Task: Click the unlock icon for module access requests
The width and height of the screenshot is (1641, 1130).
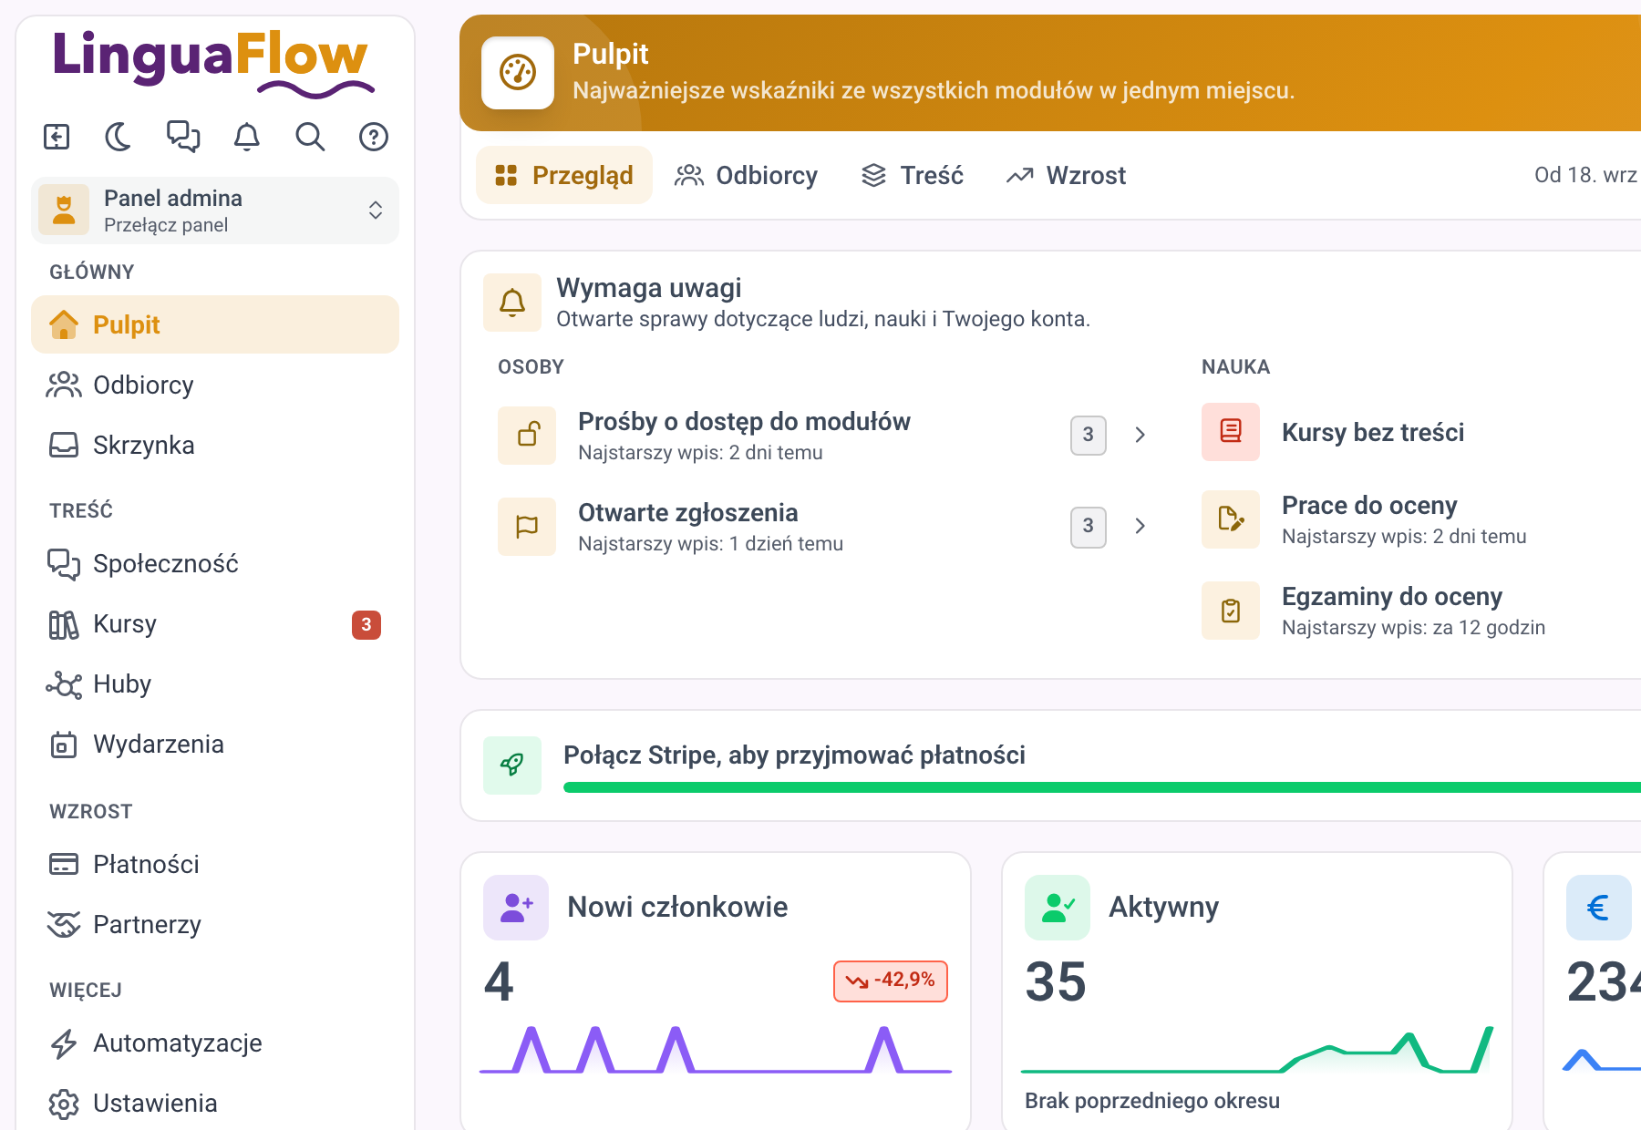Action: tap(527, 436)
